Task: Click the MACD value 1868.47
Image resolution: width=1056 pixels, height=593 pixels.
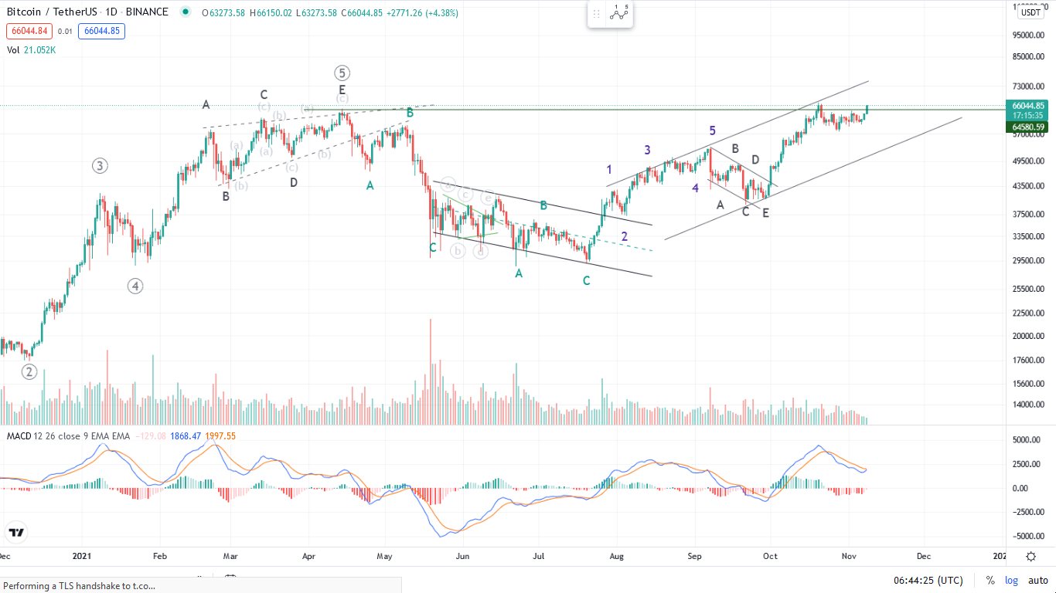Action: (186, 436)
